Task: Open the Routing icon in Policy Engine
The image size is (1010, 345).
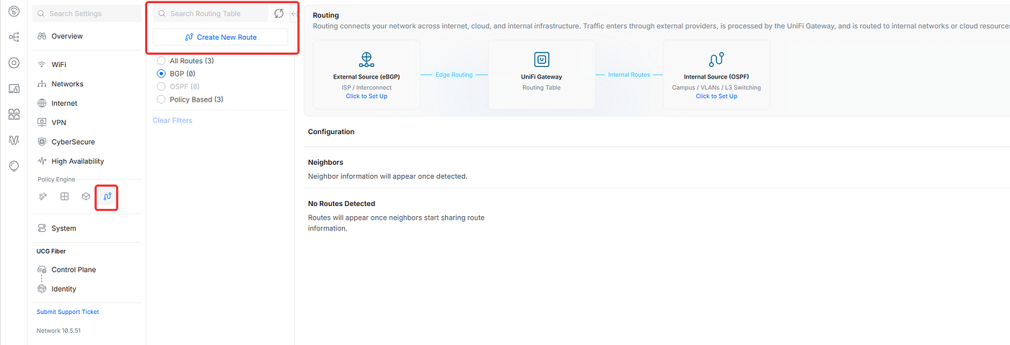Action: [x=107, y=197]
